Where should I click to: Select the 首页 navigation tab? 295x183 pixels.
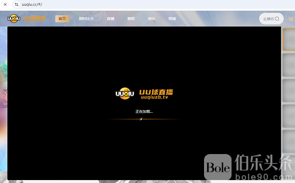tap(62, 19)
